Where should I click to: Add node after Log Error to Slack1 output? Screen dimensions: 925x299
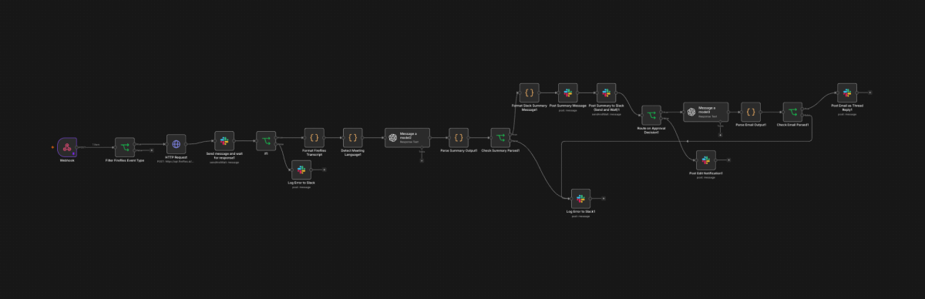(604, 199)
